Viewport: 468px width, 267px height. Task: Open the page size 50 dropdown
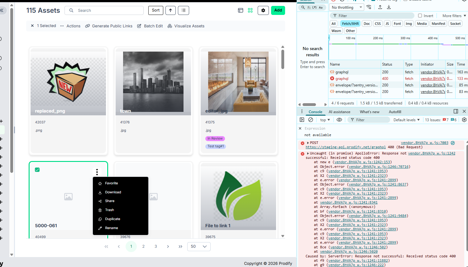[x=199, y=246]
